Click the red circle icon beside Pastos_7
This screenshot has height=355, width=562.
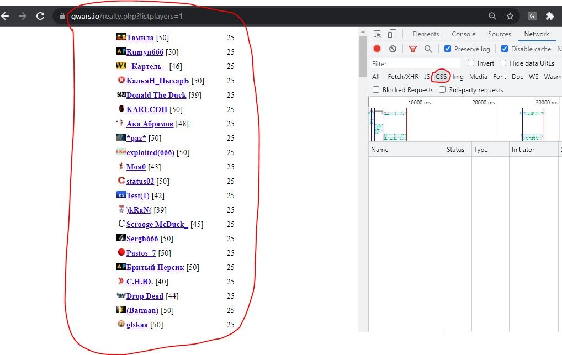(x=121, y=252)
